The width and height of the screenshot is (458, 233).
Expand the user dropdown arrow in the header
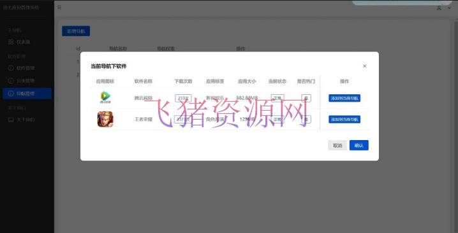tap(449, 8)
